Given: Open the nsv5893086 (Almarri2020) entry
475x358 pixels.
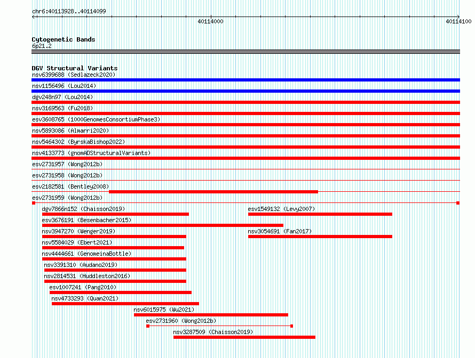Looking at the screenshot, I should point(70,131).
